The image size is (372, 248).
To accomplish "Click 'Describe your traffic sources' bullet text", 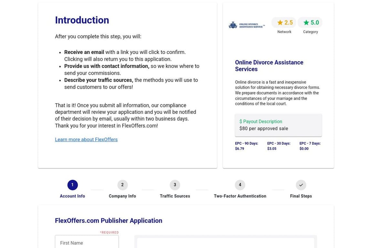I will [98, 80].
